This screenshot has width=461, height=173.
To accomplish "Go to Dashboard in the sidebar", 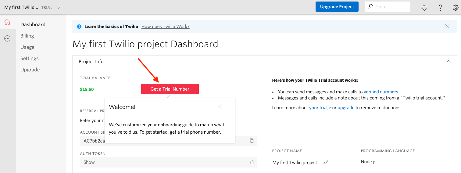I will (33, 24).
